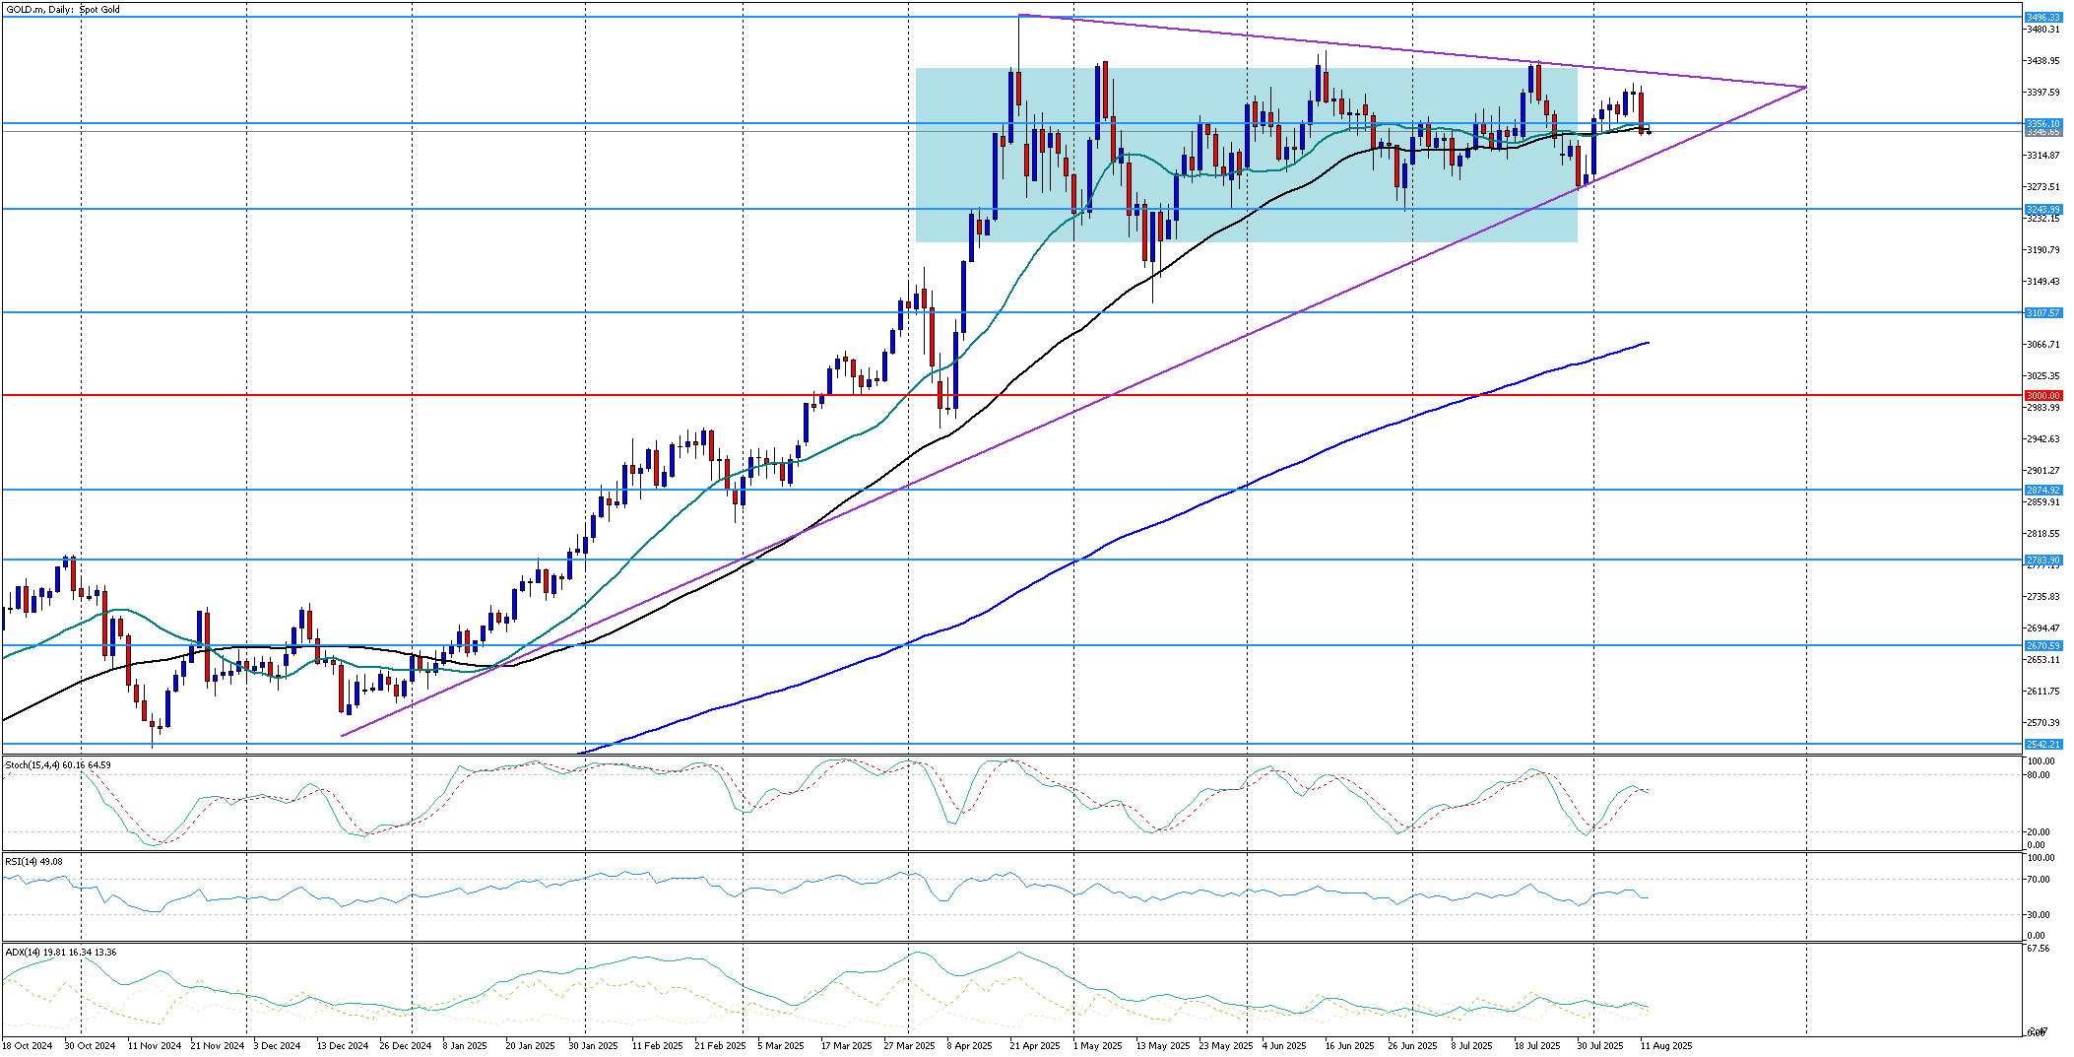Click the 18 Oct 2024 date label

[28, 1045]
